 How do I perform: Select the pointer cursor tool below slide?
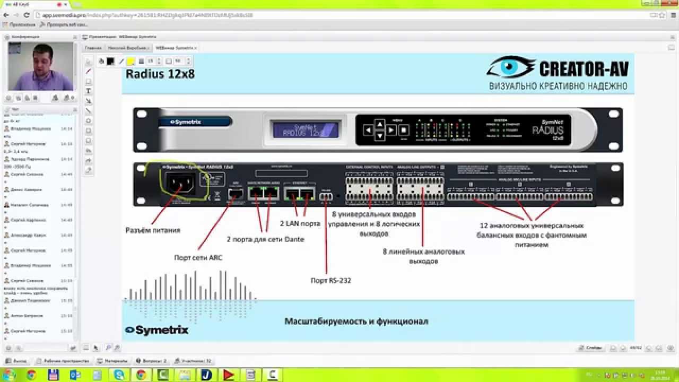[95, 348]
